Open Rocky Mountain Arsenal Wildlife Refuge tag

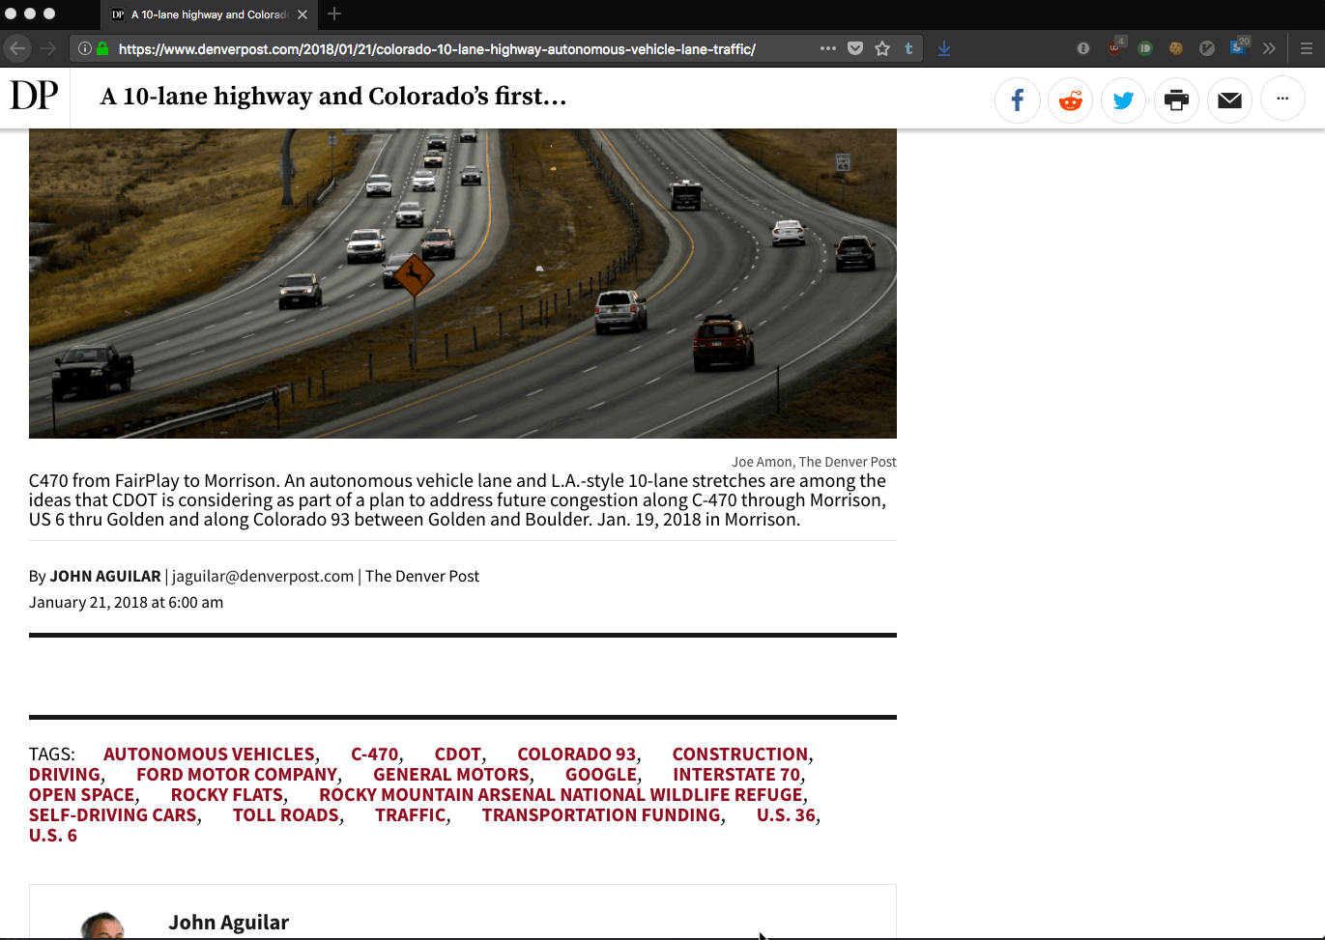(561, 794)
